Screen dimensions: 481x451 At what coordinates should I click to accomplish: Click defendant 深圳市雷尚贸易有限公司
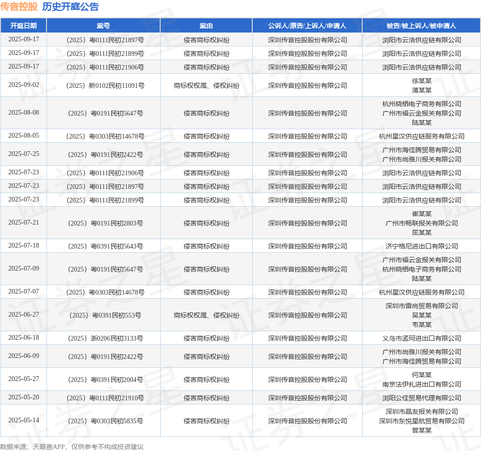pos(422,306)
